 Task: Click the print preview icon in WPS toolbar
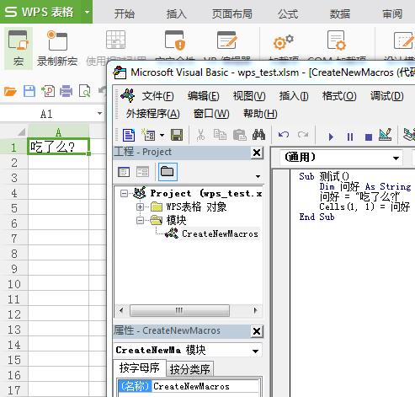click(x=85, y=91)
